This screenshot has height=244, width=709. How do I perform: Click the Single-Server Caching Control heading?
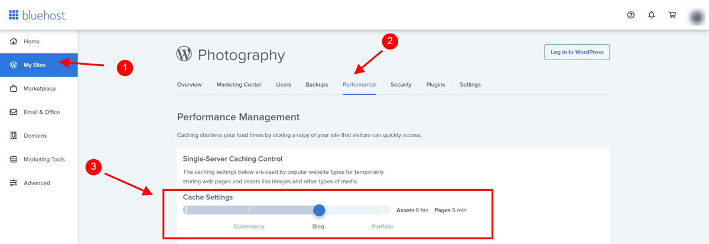pos(233,159)
